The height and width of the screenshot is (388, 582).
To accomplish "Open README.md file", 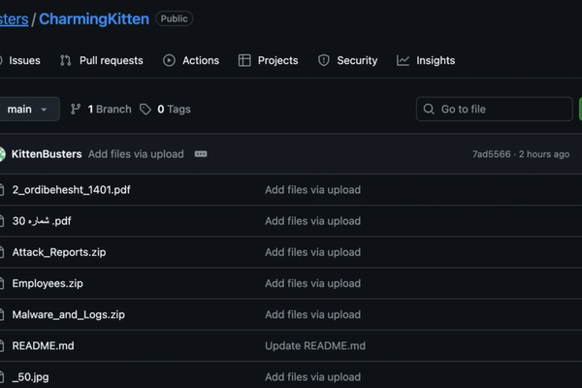I will click(x=43, y=345).
